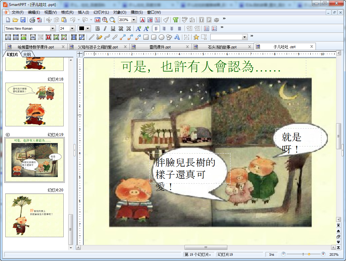346x261 pixels.
Task: Run the spell check icon
Action: [x=185, y=20]
